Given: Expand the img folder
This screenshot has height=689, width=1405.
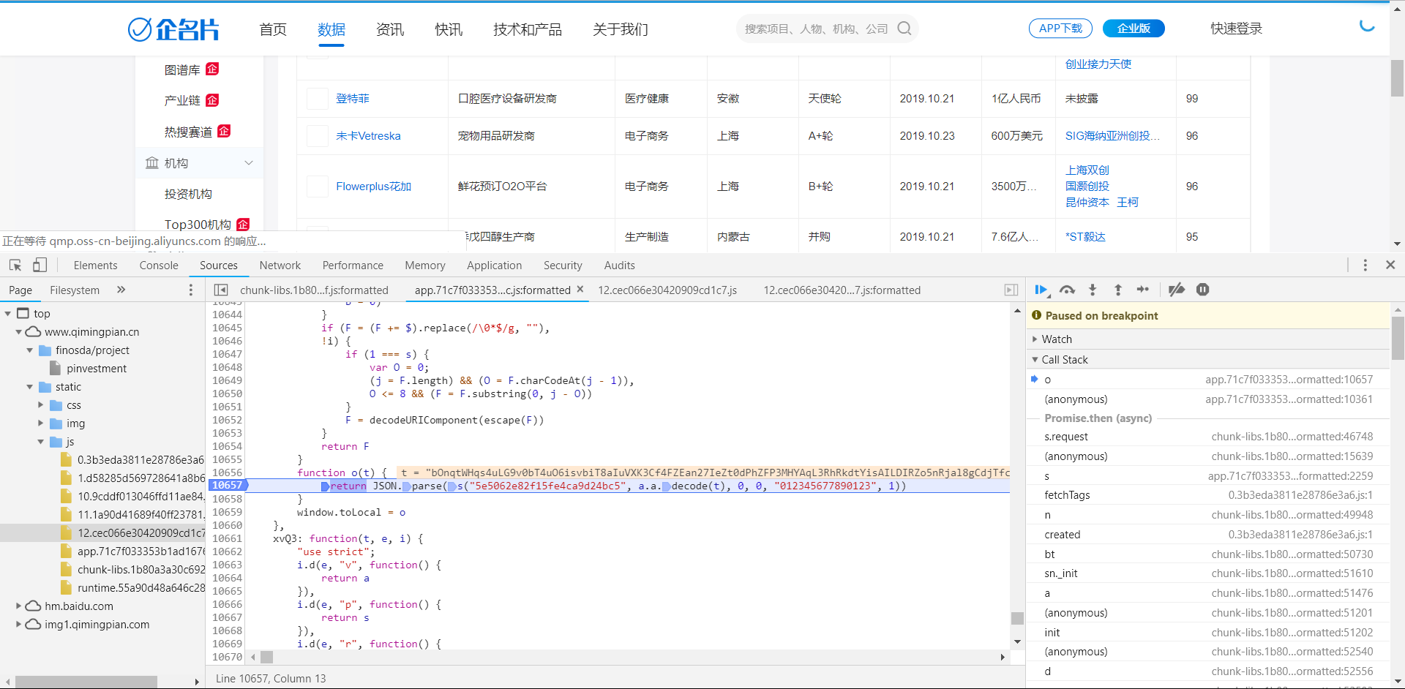Looking at the screenshot, I should tap(41, 423).
